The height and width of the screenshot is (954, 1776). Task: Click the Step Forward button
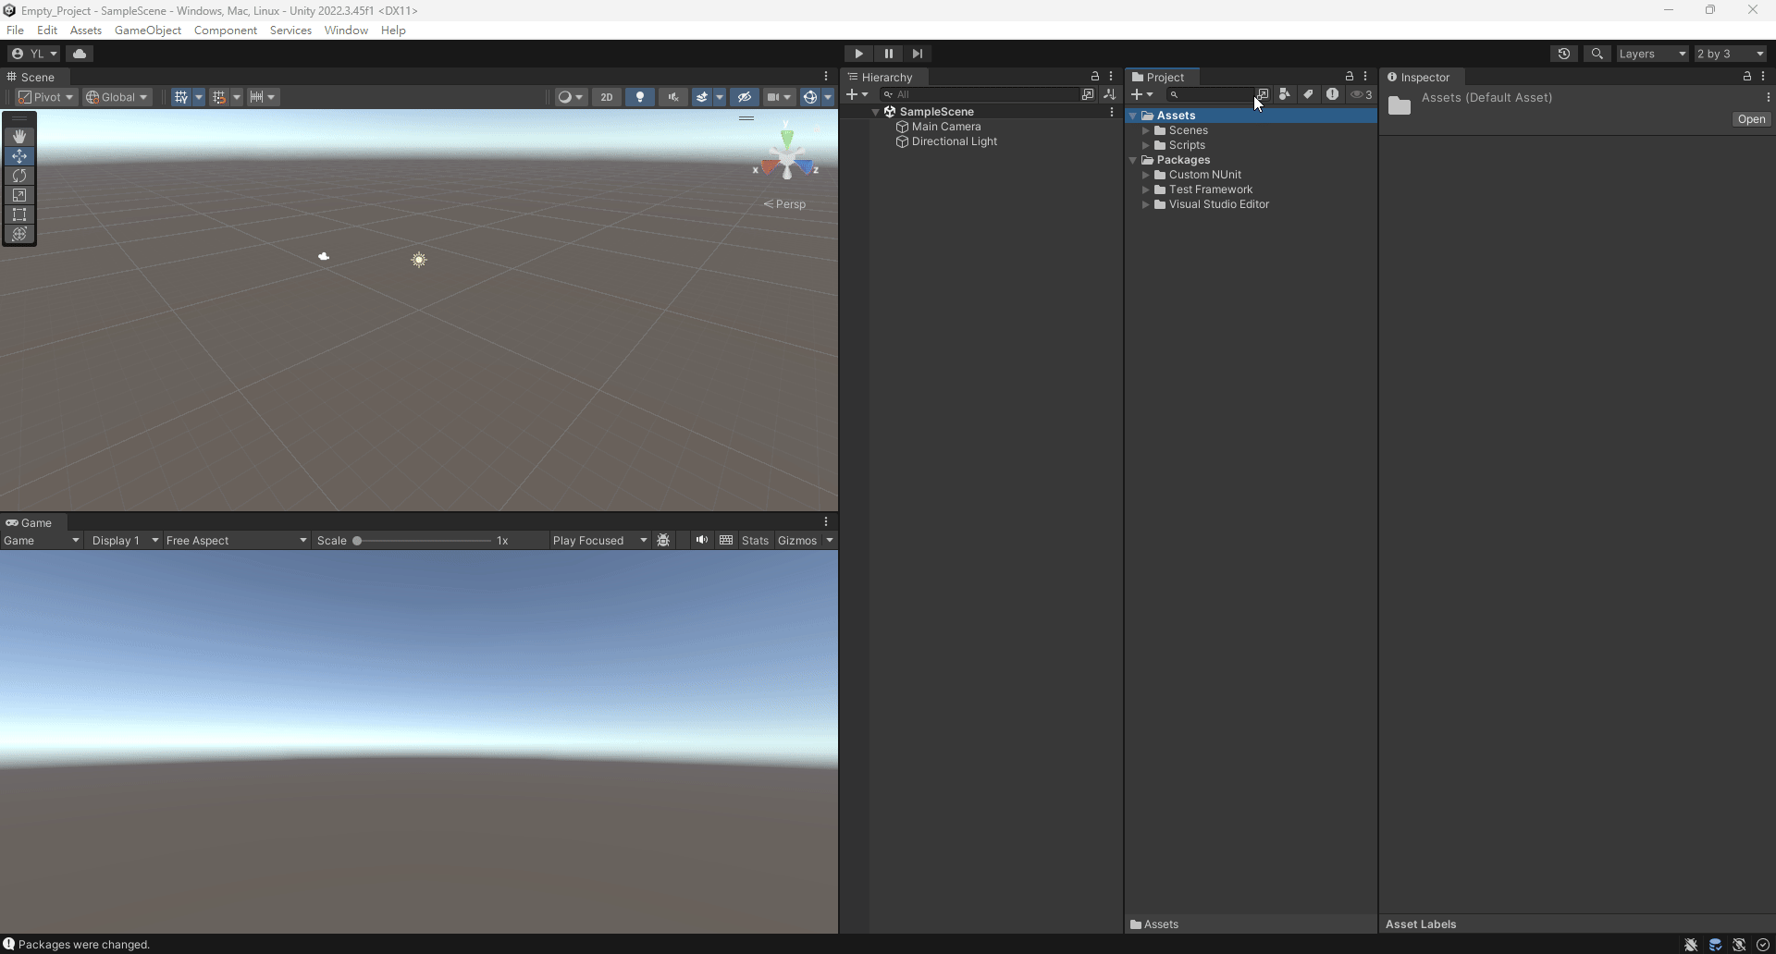coord(918,53)
